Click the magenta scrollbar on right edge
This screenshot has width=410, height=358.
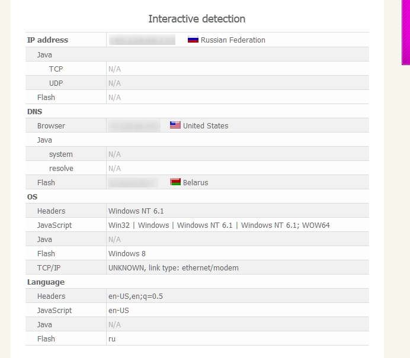point(406,31)
